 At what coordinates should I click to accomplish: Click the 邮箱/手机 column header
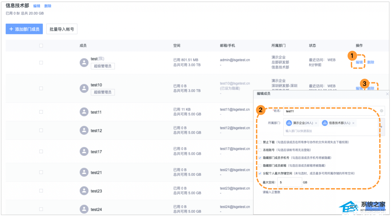[228, 46]
